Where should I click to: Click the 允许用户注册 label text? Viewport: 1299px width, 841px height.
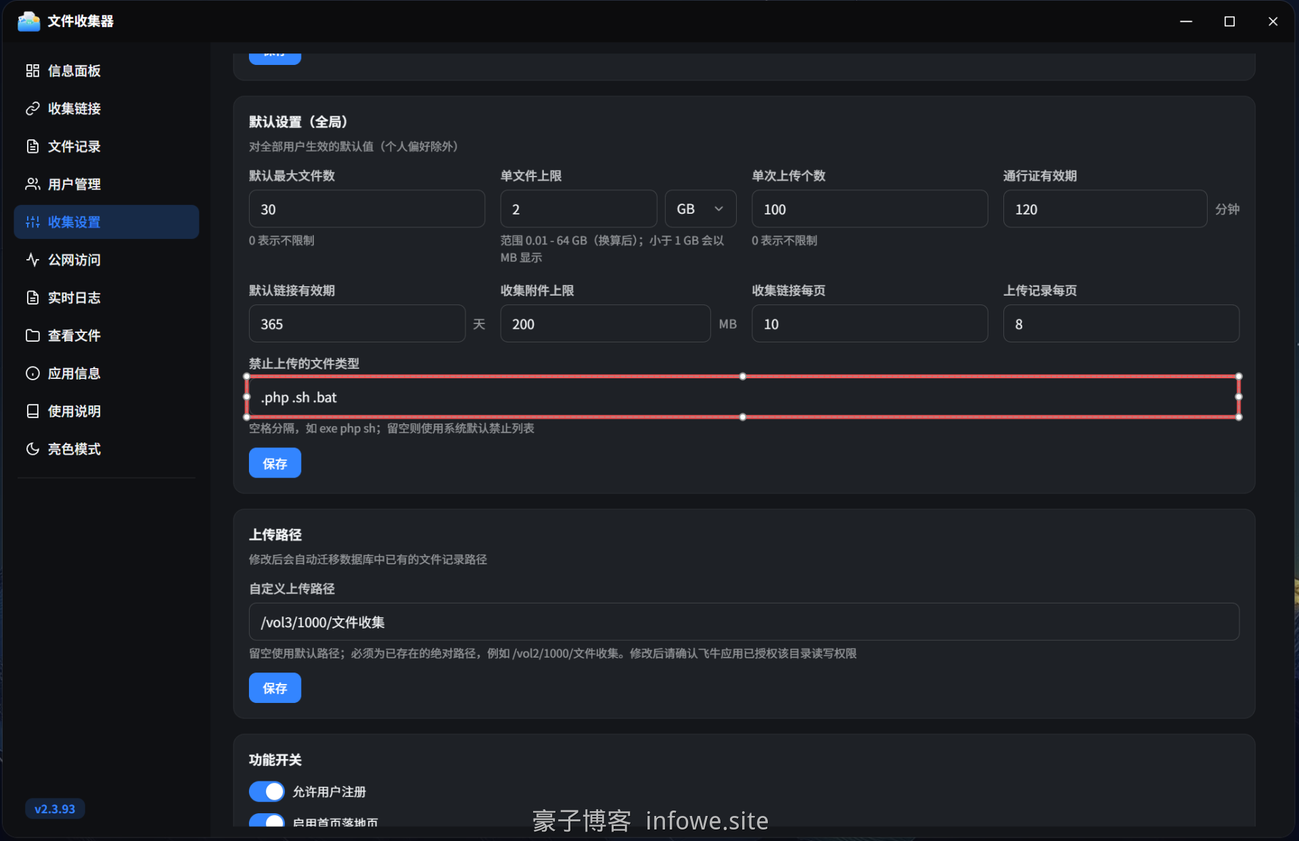coord(329,792)
